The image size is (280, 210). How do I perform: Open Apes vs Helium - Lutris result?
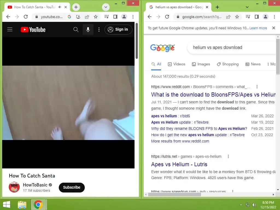point(179,164)
